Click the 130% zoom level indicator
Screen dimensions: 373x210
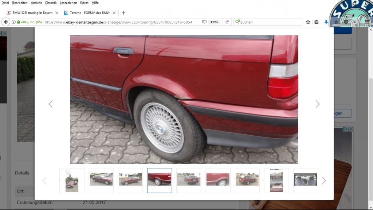214,22
